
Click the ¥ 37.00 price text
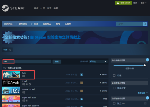click(103, 91)
